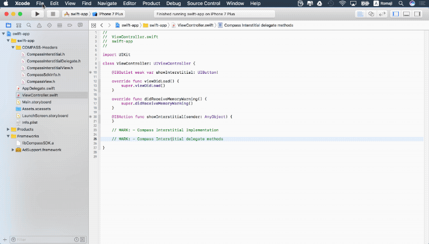This screenshot has height=244, width=429.
Task: Collapse the Frameworks folder
Action: tap(8, 136)
